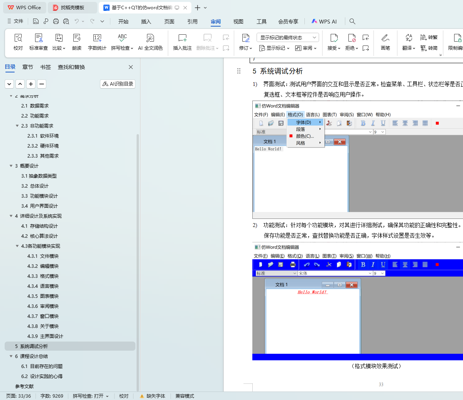Click 会员专享 tab

click(x=288, y=22)
